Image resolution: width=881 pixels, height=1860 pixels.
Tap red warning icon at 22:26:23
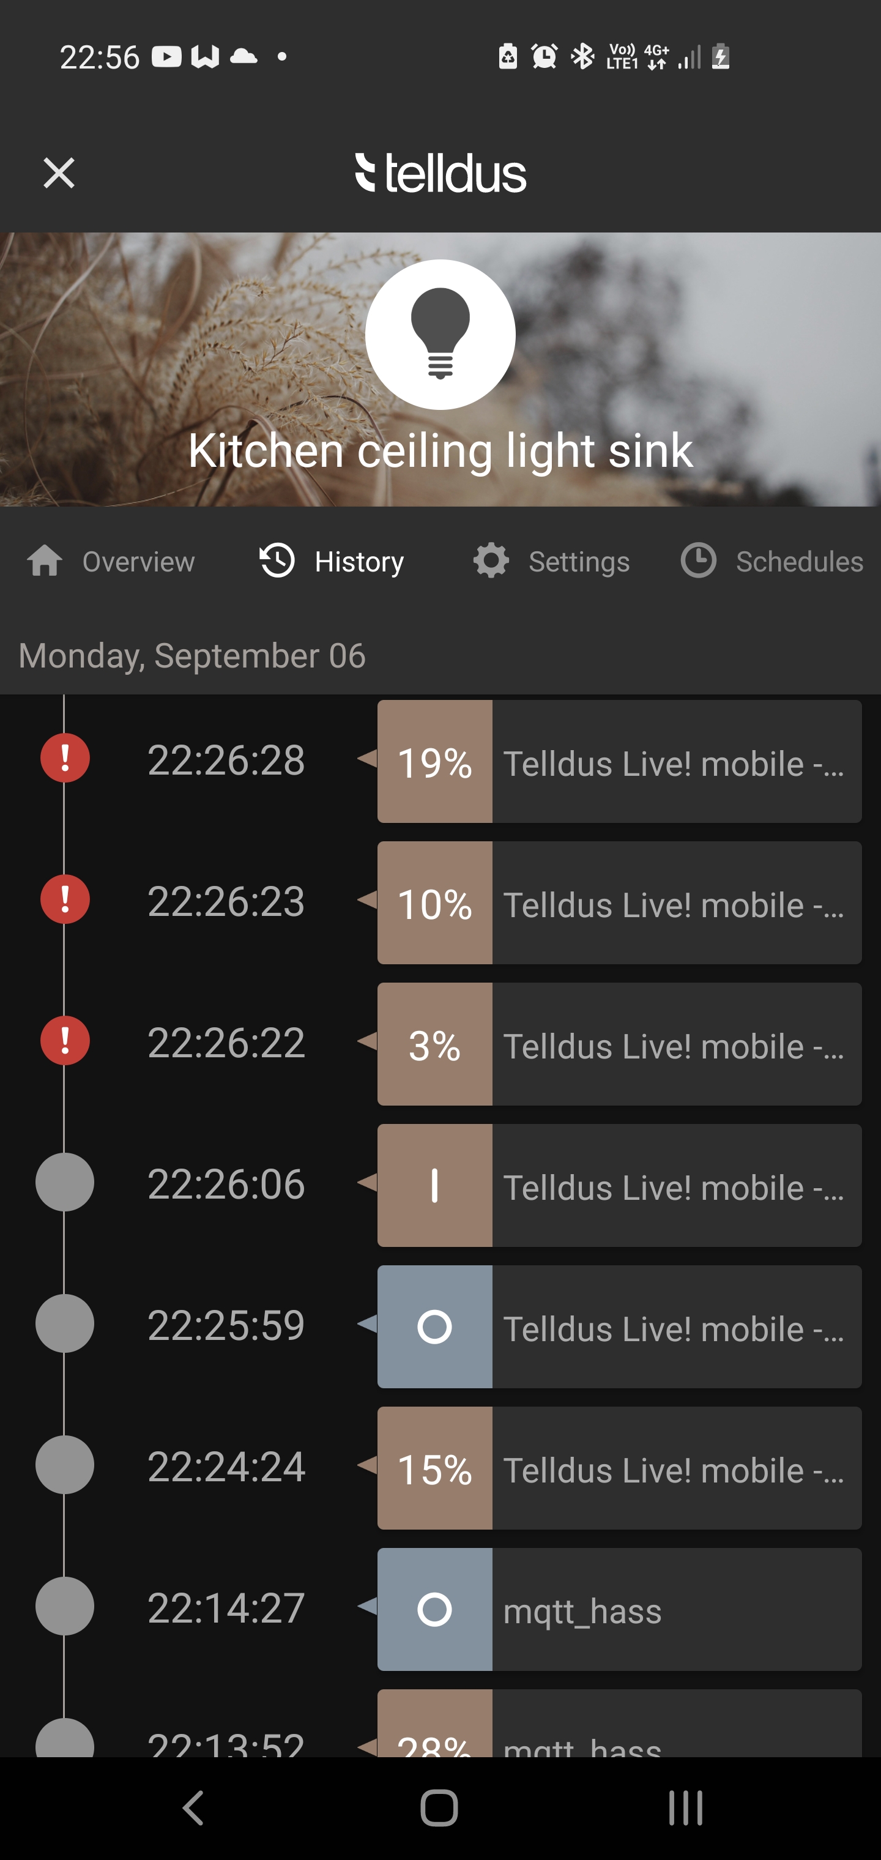65,899
